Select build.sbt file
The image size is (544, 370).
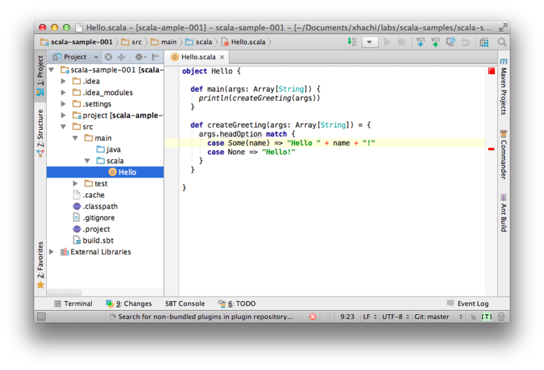tap(93, 241)
